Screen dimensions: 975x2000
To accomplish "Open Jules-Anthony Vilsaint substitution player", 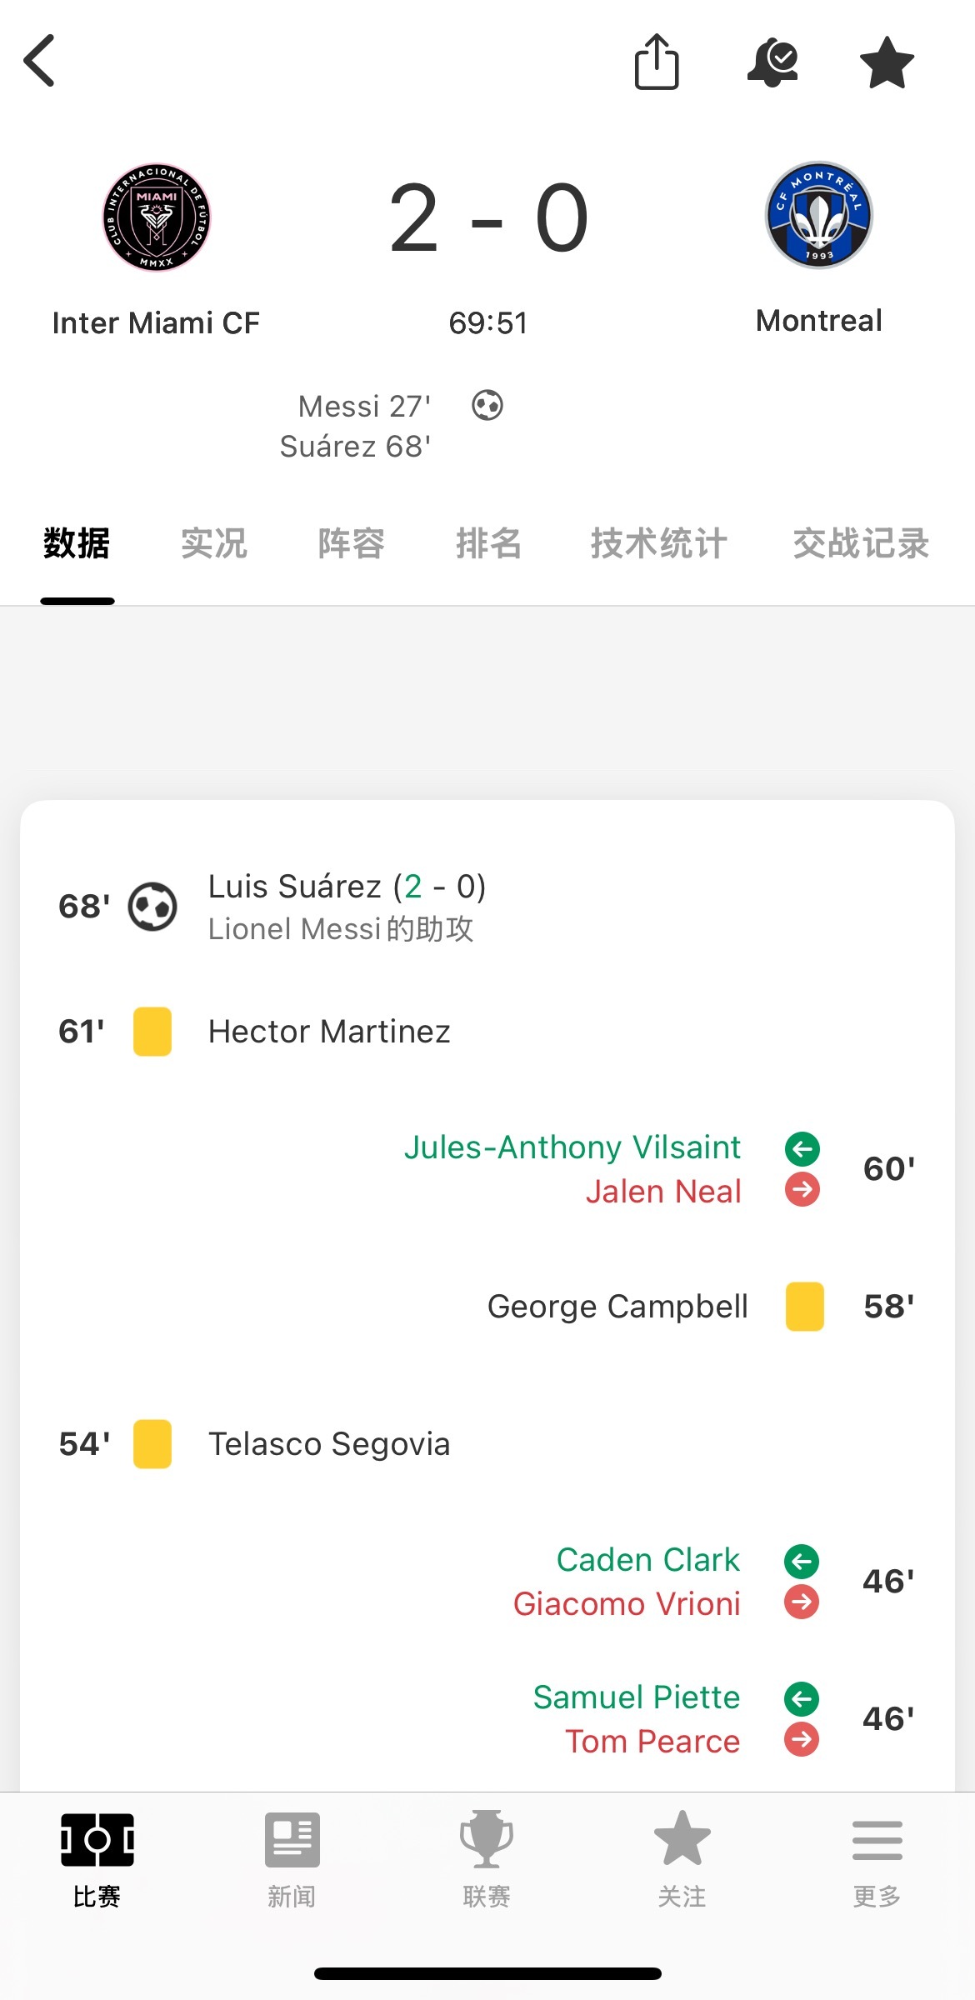I will [572, 1147].
